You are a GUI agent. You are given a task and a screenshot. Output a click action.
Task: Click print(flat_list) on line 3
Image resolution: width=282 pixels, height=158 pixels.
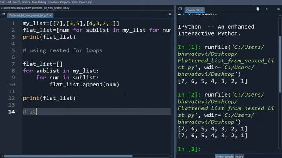pos(49,37)
